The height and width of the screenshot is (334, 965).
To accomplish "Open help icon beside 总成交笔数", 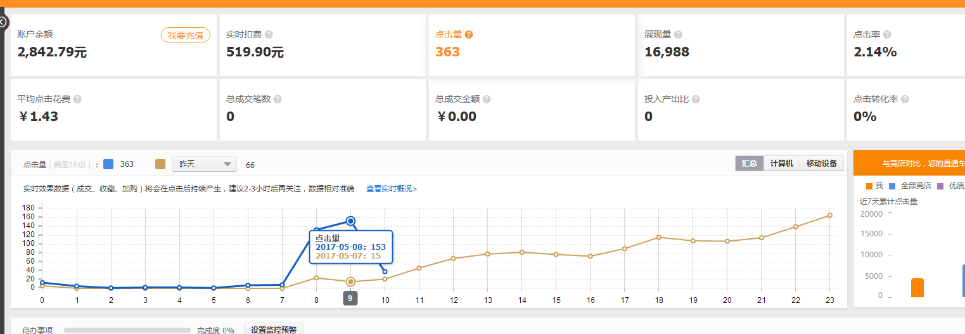I will tap(278, 100).
